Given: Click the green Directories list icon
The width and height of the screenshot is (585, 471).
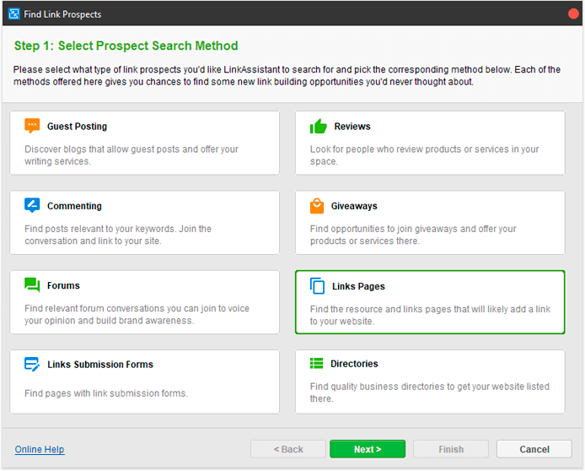Looking at the screenshot, I should [x=316, y=363].
